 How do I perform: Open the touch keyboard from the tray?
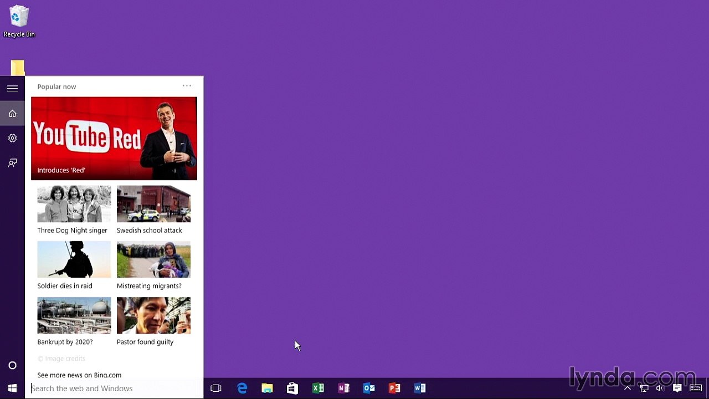click(696, 388)
